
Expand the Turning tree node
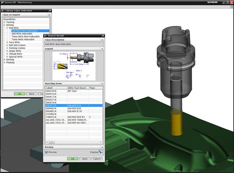point(5,22)
